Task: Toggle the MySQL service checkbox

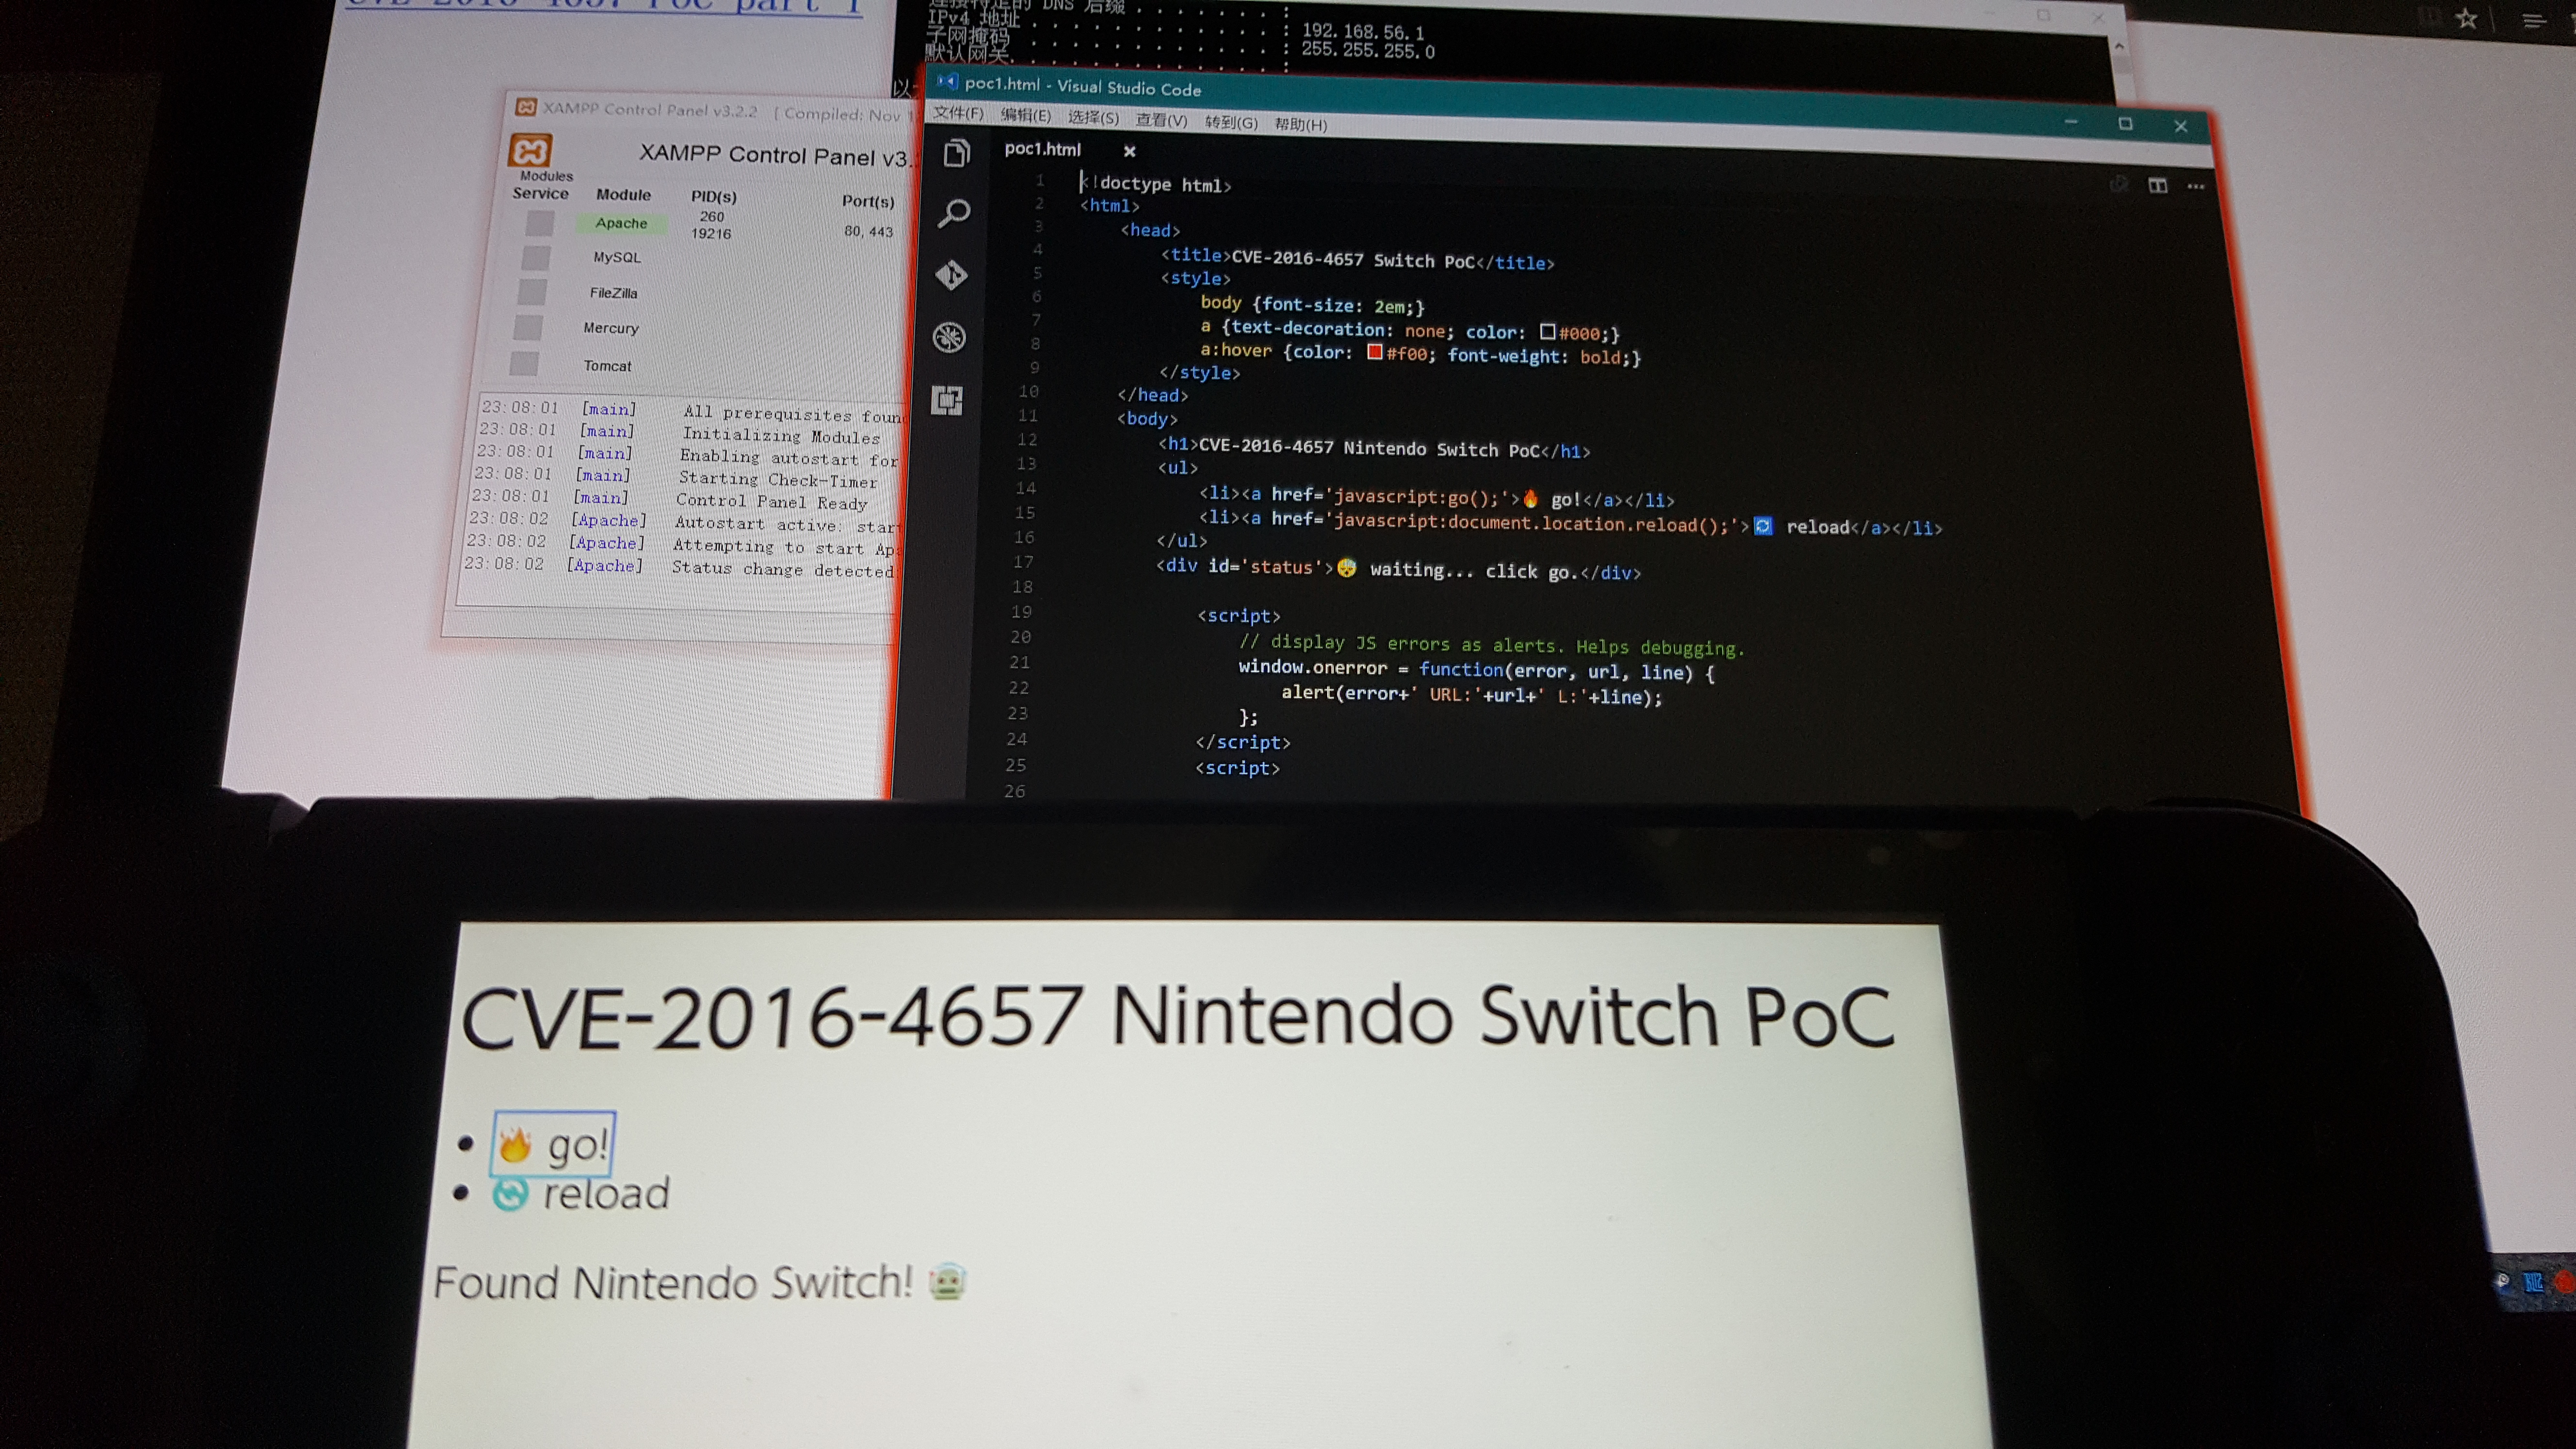Action: (536, 258)
